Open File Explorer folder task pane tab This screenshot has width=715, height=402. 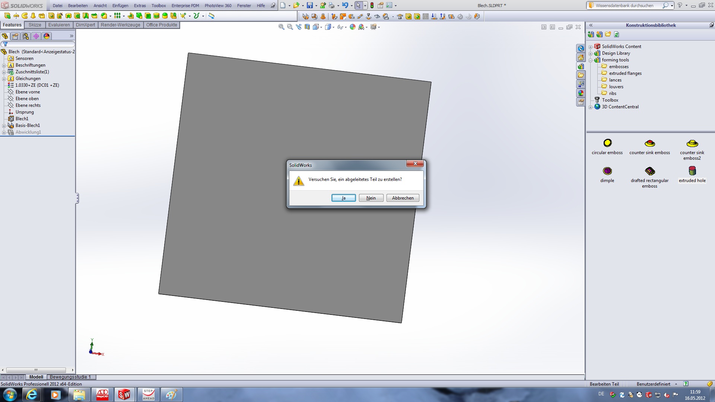(581, 75)
